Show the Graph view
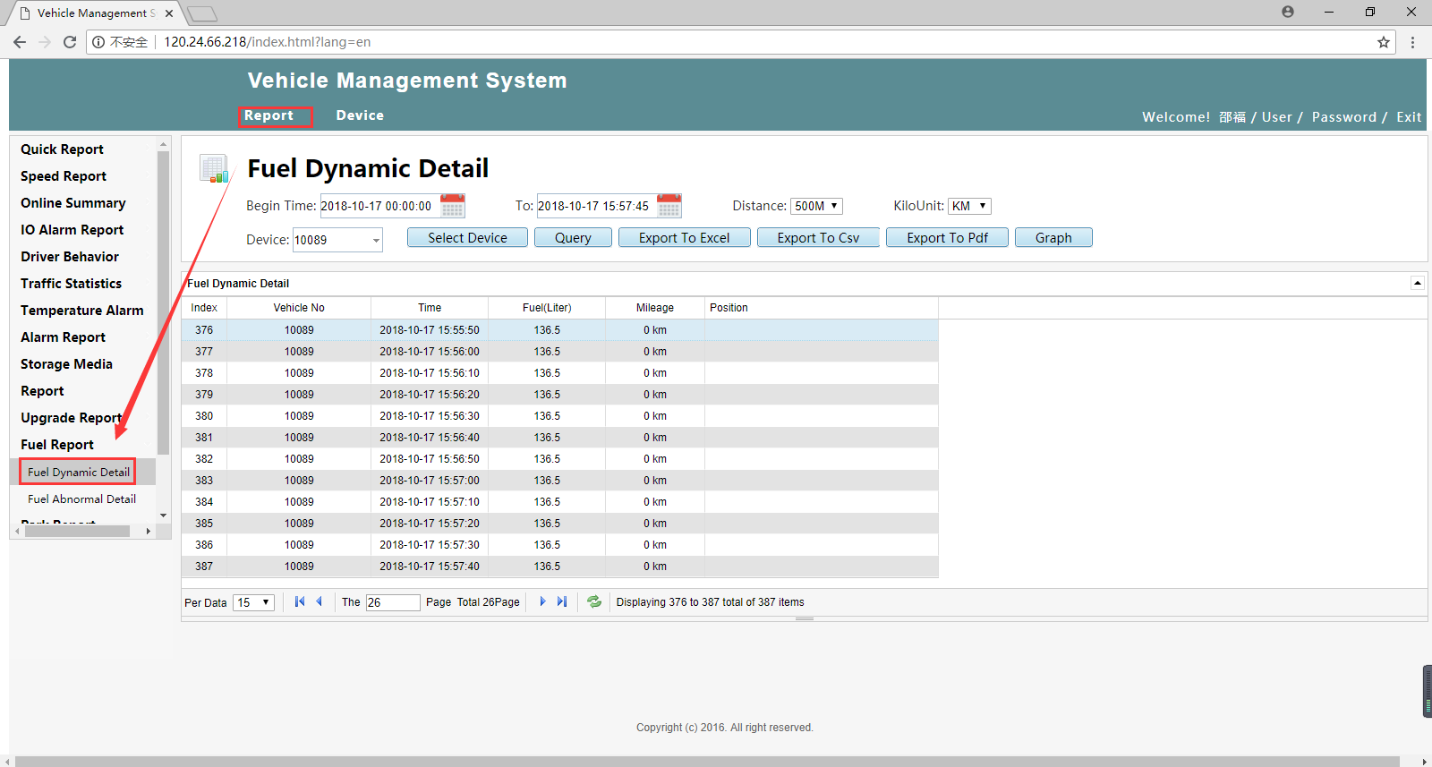The width and height of the screenshot is (1432, 767). (1053, 237)
